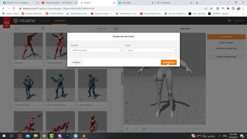Open the Format dropdown

(x=96, y=50)
